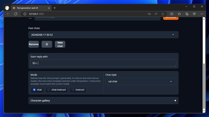The width and height of the screenshot is (209, 117).
Task: Reload the page with refresh icon
Action: pos(16,14)
